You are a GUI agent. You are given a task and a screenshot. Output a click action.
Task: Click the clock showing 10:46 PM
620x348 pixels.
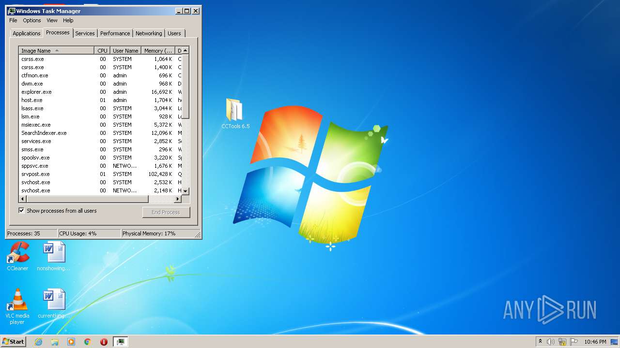(595, 342)
